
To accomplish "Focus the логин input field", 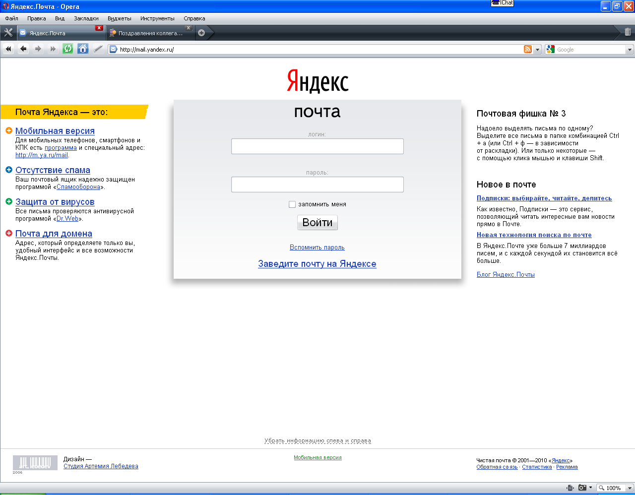I will click(317, 146).
